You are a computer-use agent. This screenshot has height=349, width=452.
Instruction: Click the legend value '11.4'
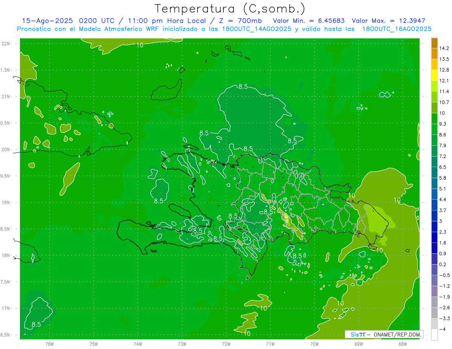(x=444, y=91)
